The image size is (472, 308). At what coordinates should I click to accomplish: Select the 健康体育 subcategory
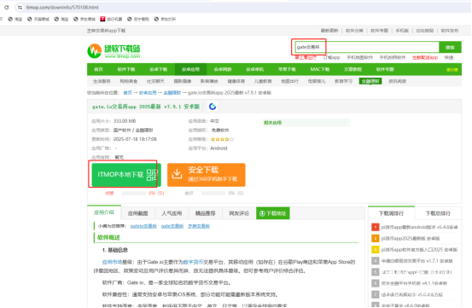pos(236,81)
